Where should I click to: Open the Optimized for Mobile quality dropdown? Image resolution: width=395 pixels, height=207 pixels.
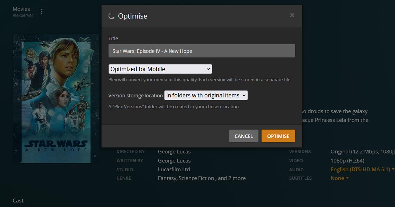pyautogui.click(x=160, y=69)
